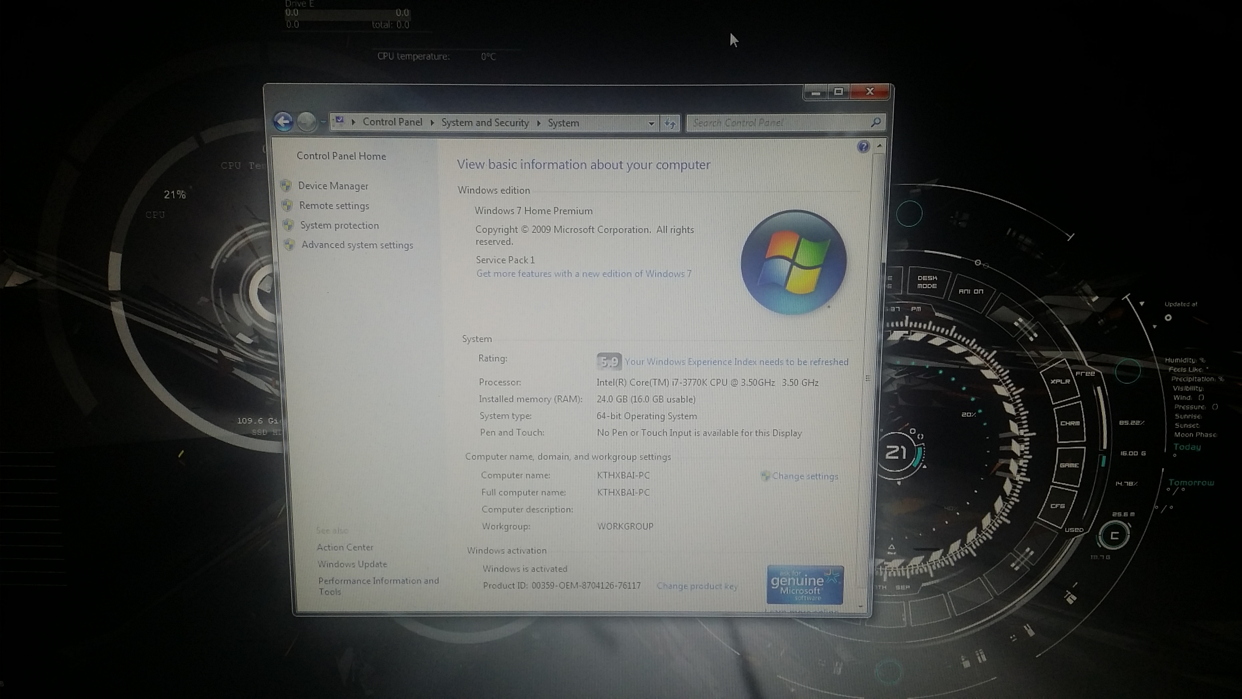Open Device Manager from the sidebar
The width and height of the screenshot is (1242, 699).
333,186
